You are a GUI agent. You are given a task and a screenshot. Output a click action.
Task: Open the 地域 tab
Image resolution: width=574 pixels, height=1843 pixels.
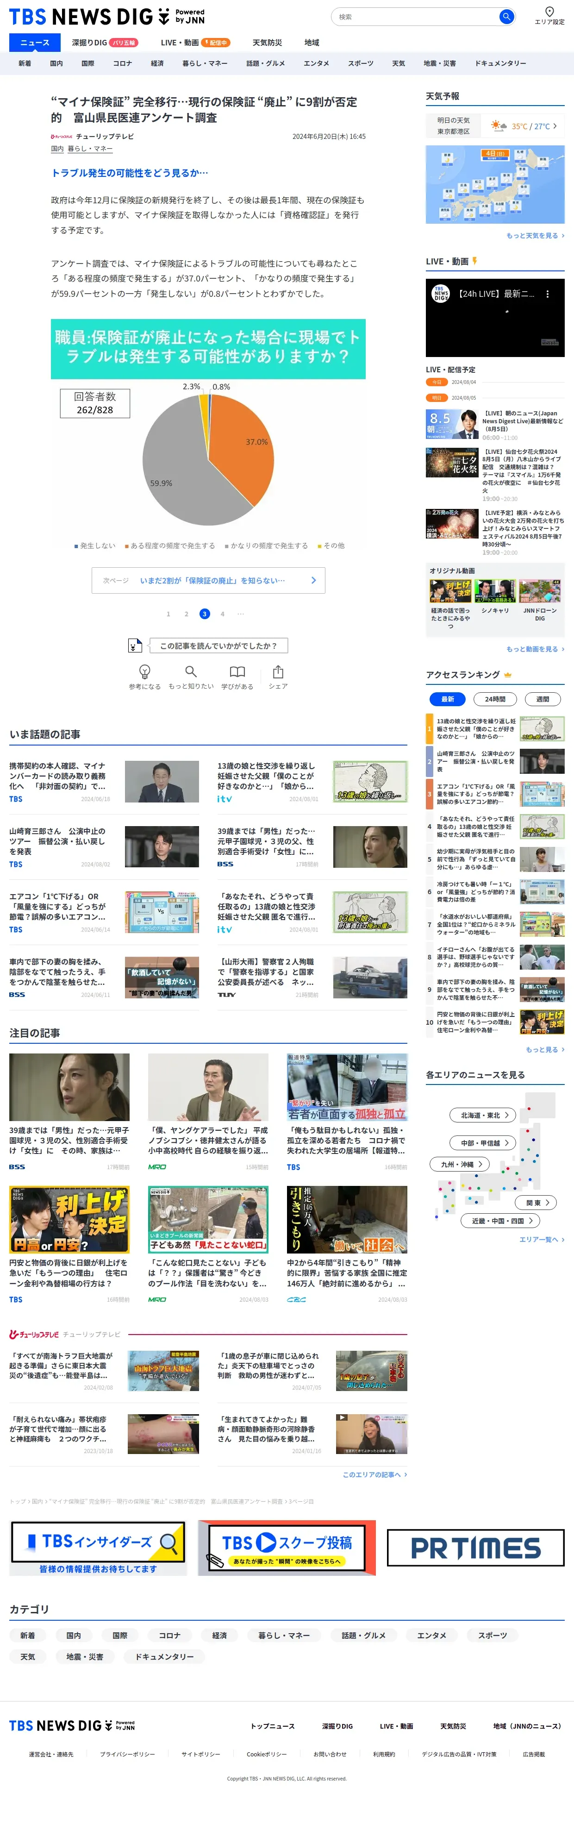pos(312,43)
